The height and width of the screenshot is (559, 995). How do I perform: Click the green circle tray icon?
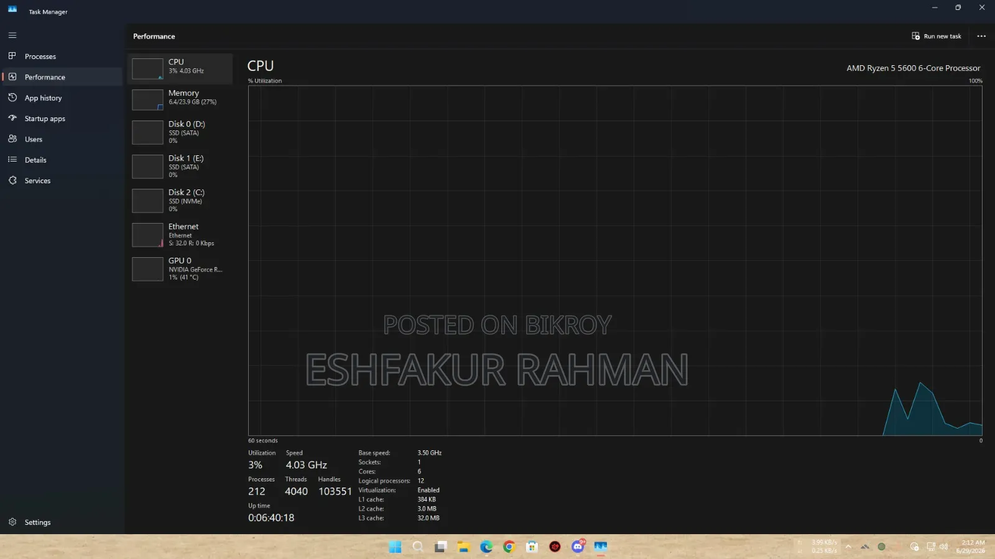881,547
